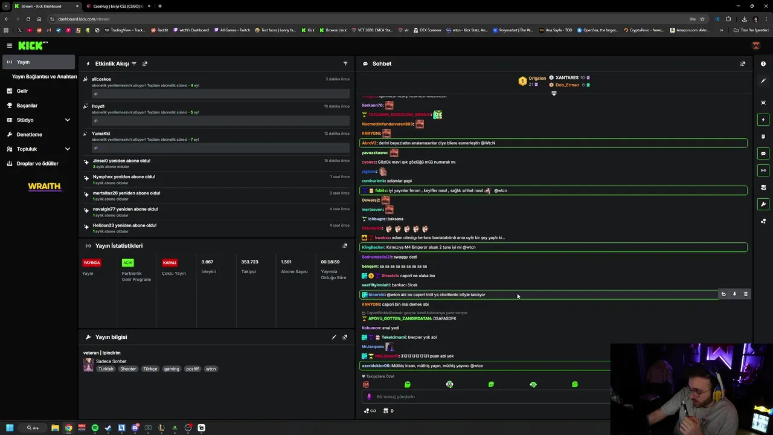
Task: Toggle the lightning bolt activity panel icon
Action: click(763, 120)
